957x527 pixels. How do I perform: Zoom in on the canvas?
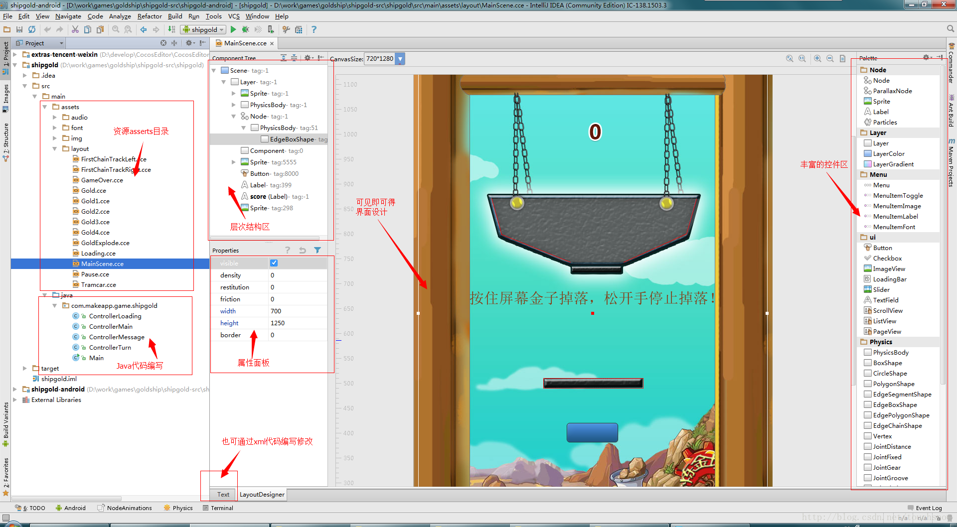[x=817, y=58]
